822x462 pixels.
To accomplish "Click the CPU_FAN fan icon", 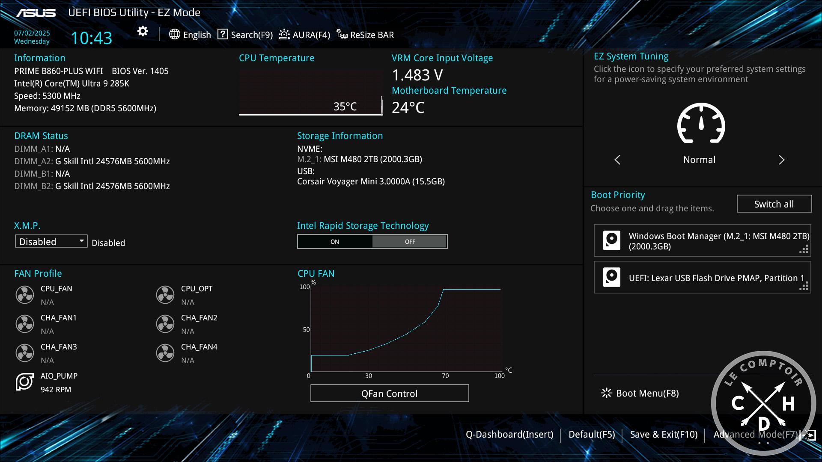I will (25, 295).
